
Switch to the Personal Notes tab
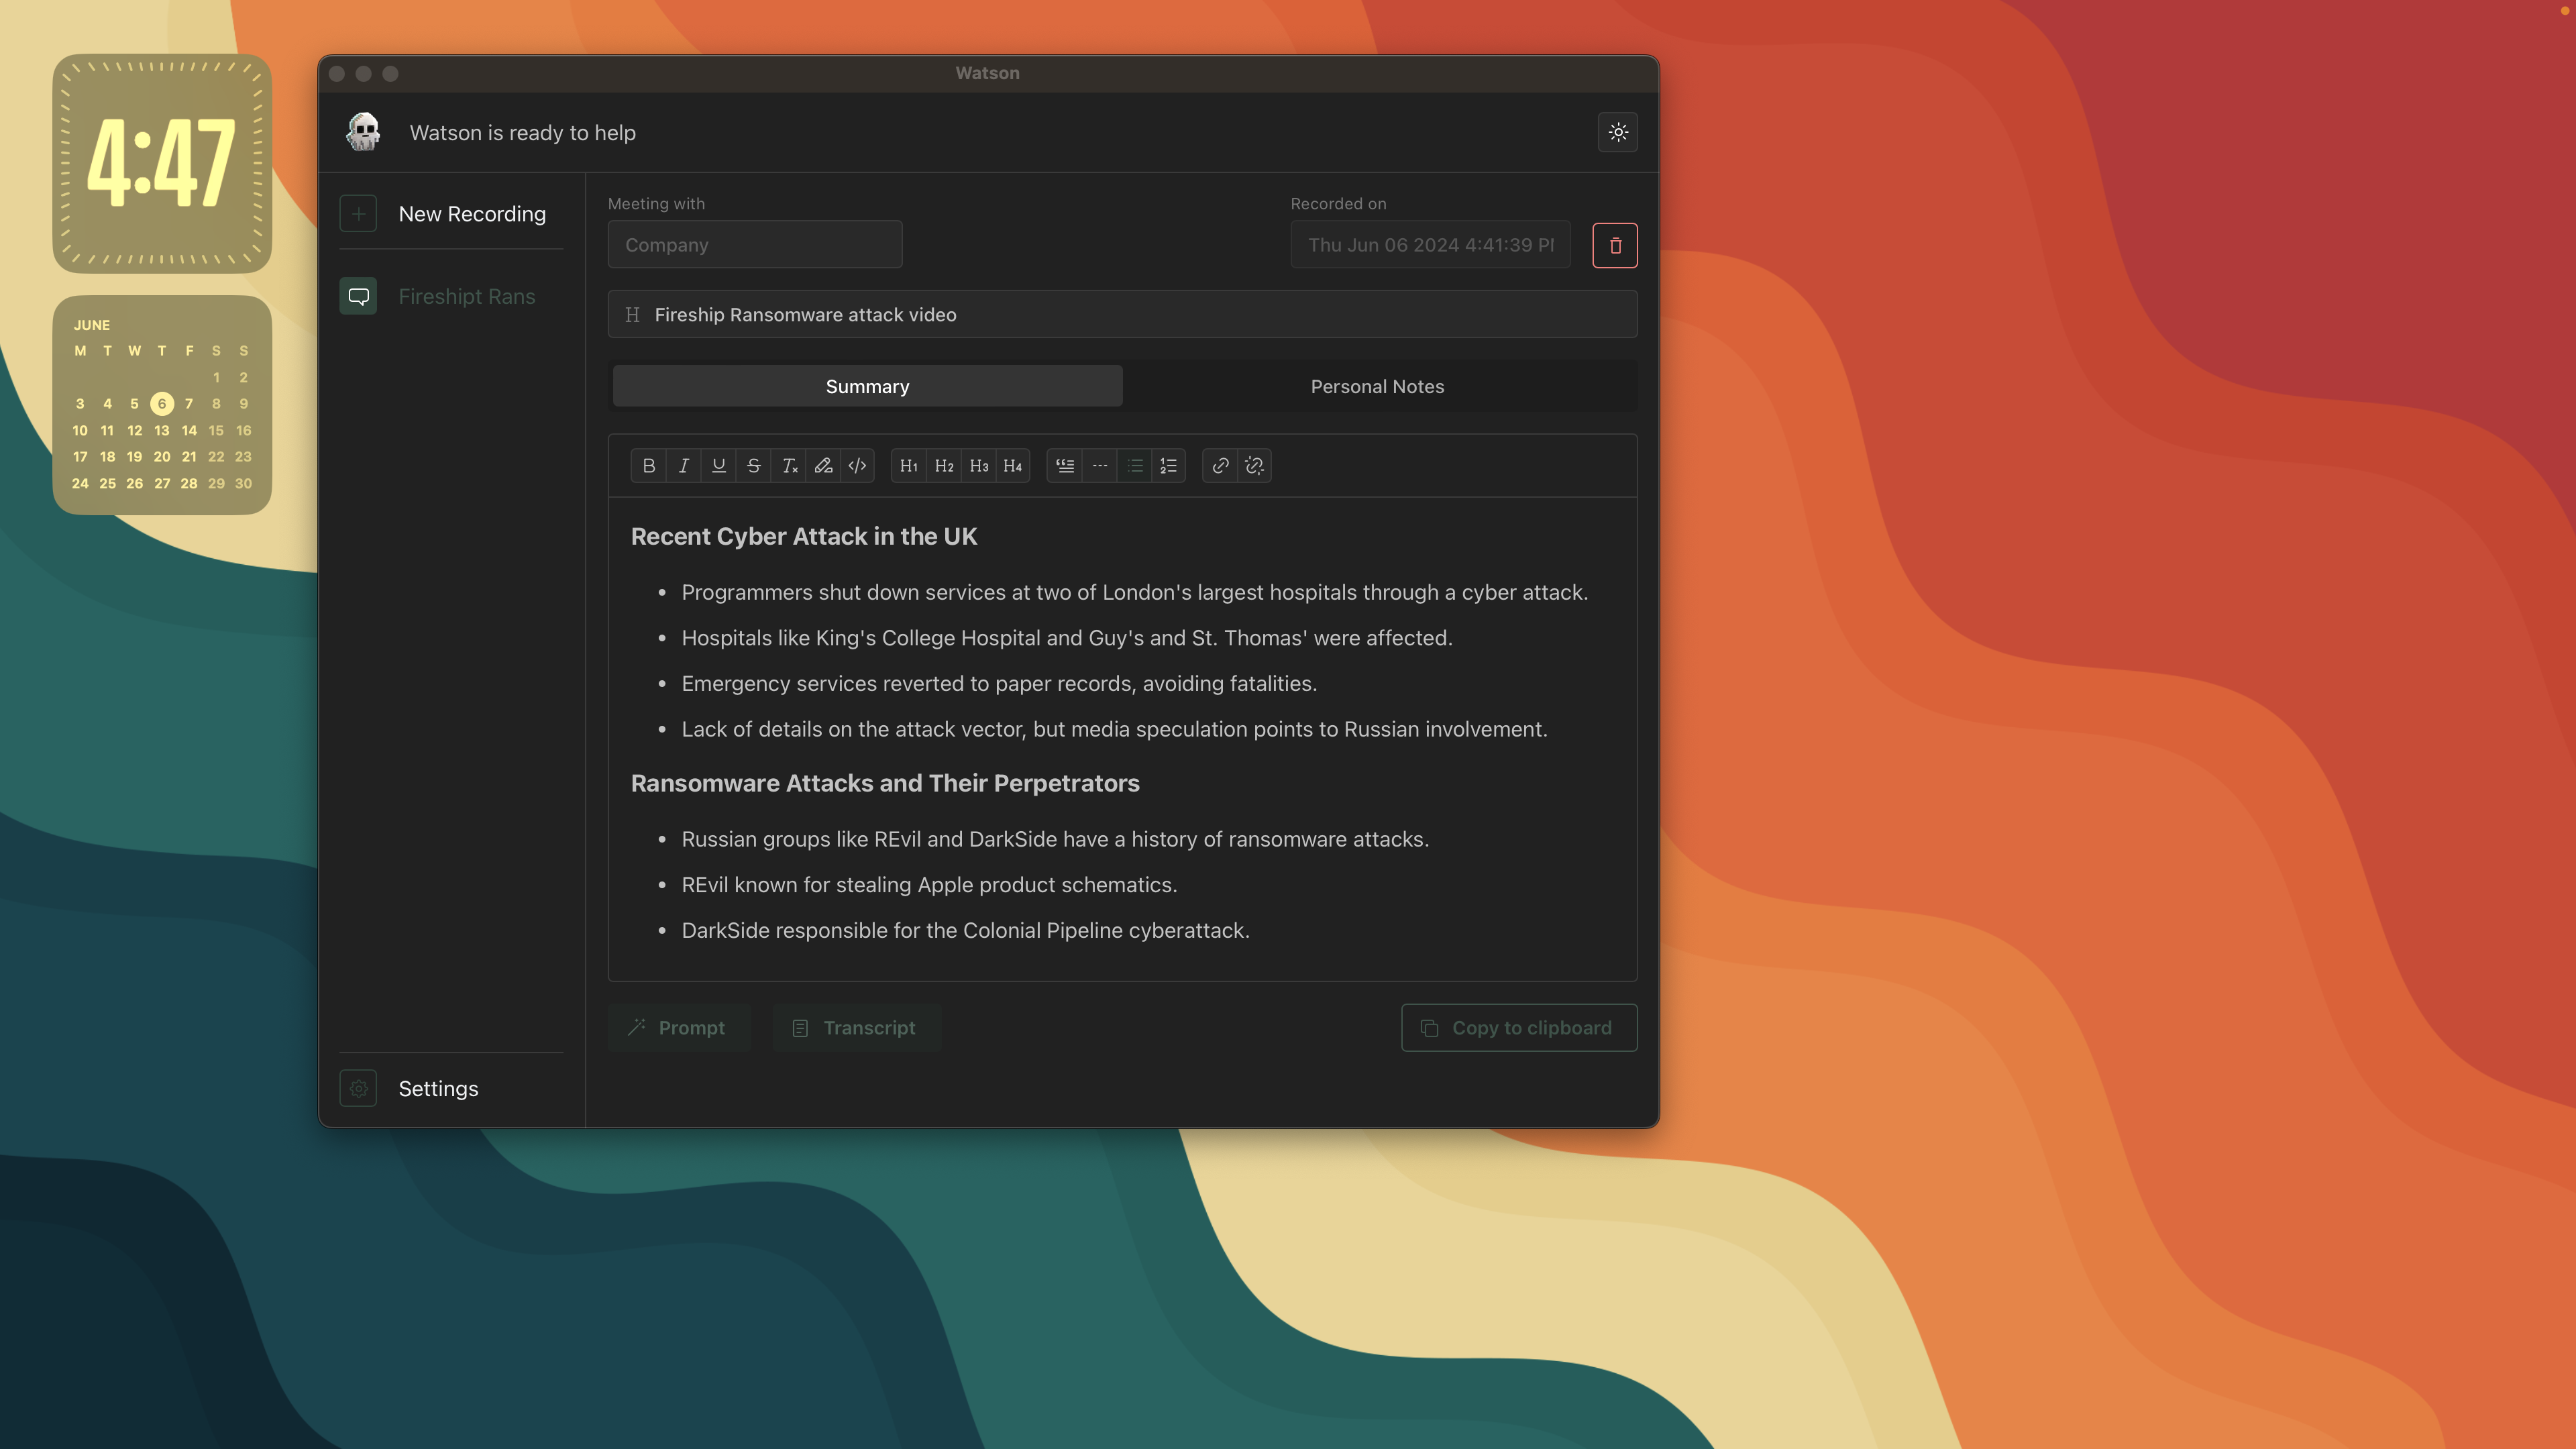(x=1377, y=386)
